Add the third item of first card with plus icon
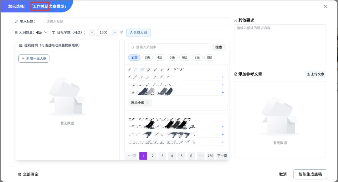Image resolution: width=338 pixels, height=182 pixels. coord(223,92)
